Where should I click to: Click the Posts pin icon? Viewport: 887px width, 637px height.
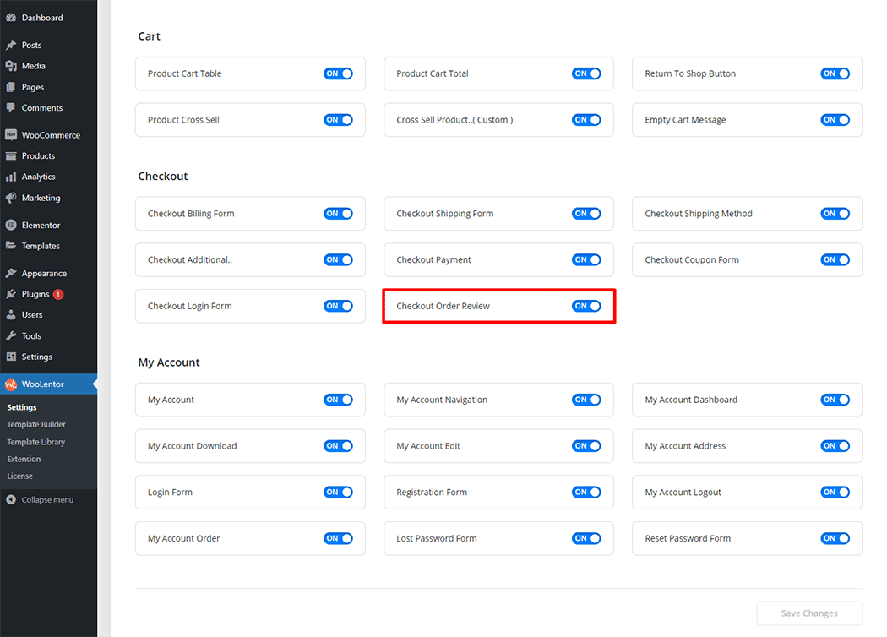pyautogui.click(x=10, y=46)
